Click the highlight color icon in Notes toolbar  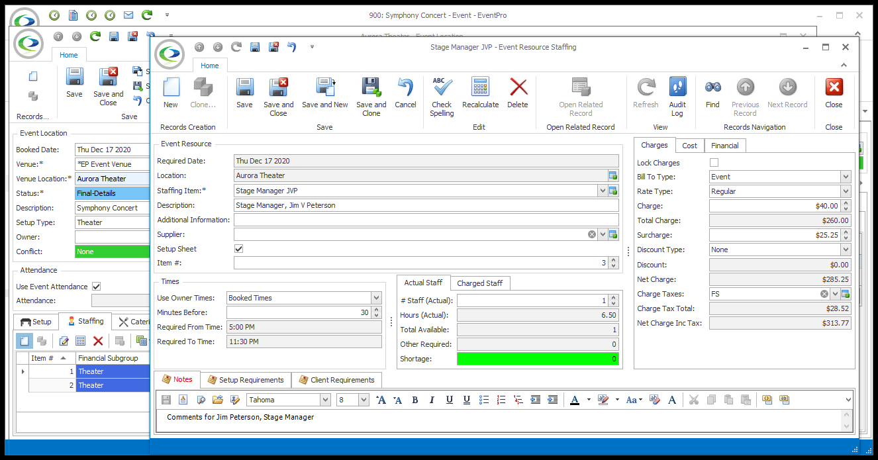coord(603,400)
